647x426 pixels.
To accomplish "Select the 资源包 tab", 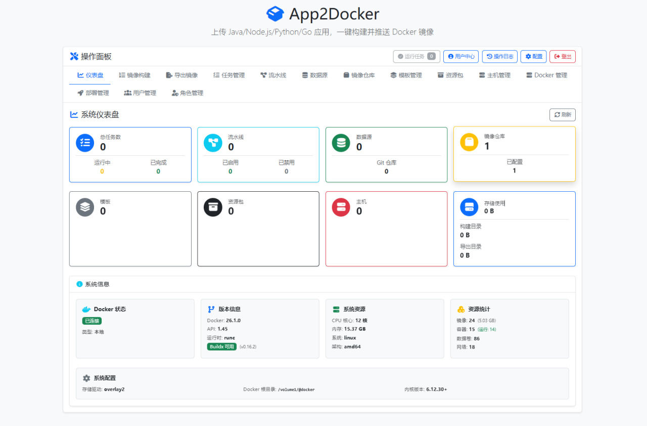I will 450,75.
